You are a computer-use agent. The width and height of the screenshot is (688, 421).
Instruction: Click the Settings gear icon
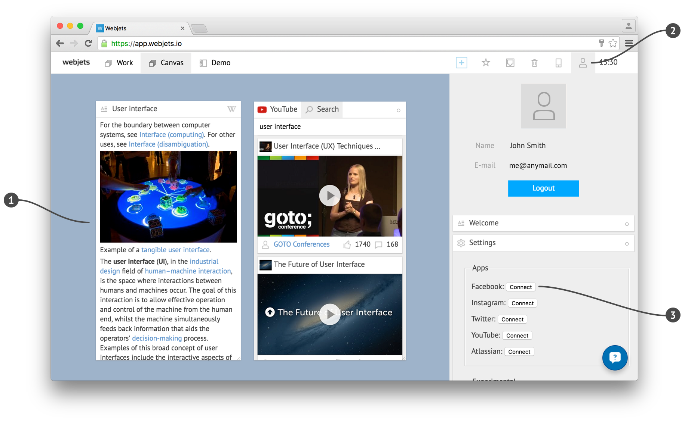tap(461, 243)
